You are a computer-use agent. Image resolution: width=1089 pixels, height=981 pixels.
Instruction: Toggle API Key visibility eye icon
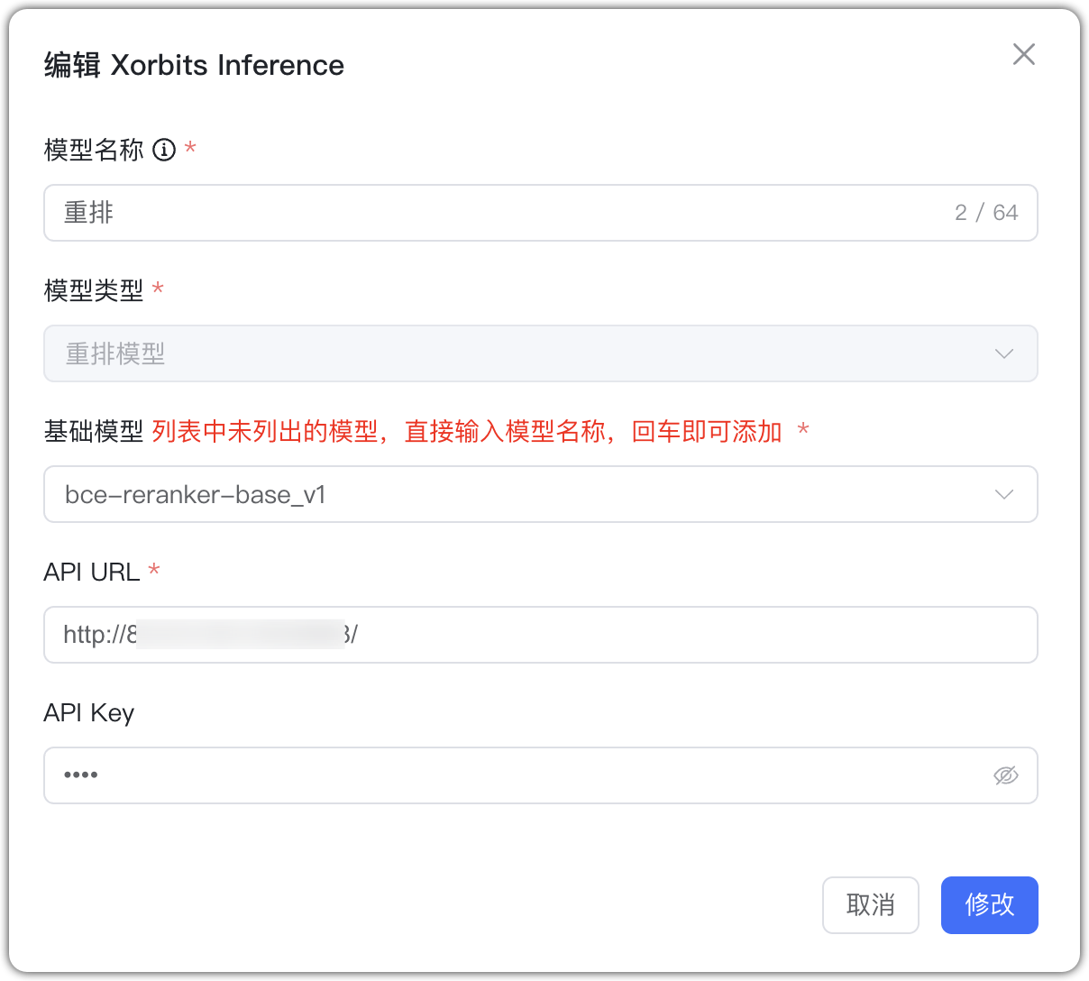[1006, 775]
